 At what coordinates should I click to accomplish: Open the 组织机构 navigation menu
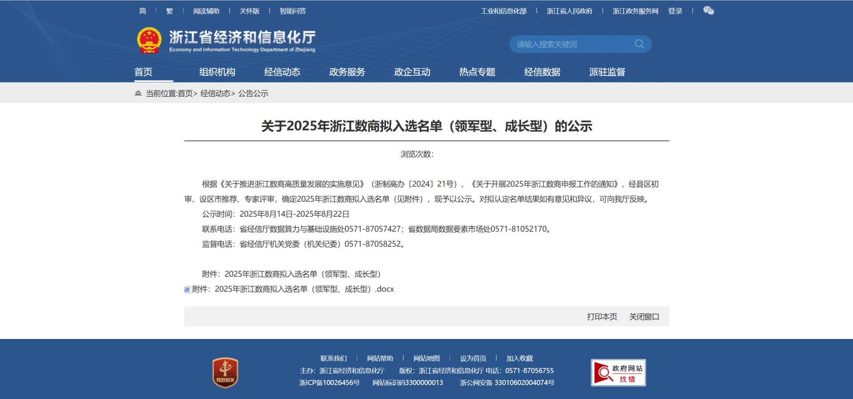coord(217,72)
